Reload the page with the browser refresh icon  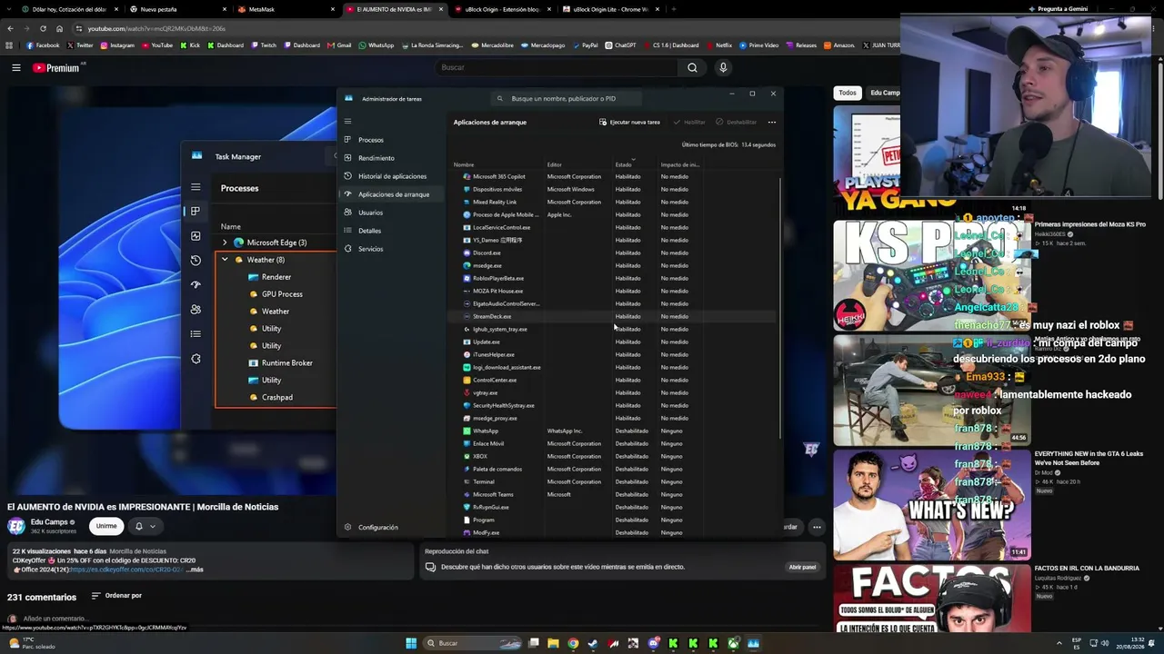pyautogui.click(x=43, y=28)
